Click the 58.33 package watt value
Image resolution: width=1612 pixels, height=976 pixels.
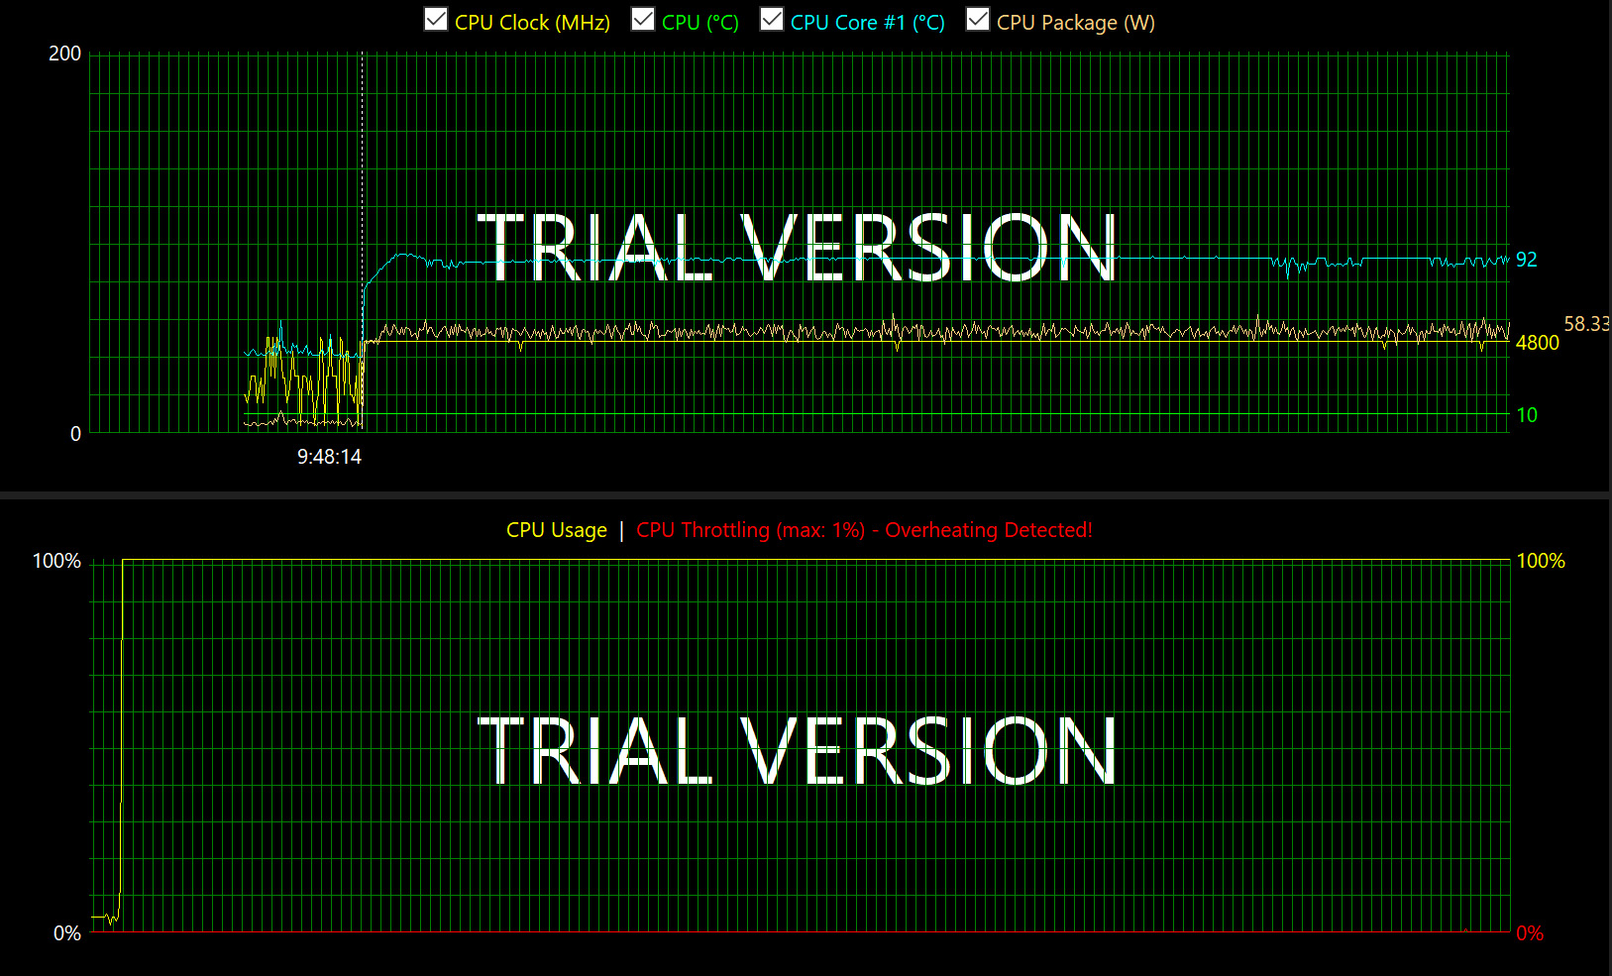(1587, 324)
